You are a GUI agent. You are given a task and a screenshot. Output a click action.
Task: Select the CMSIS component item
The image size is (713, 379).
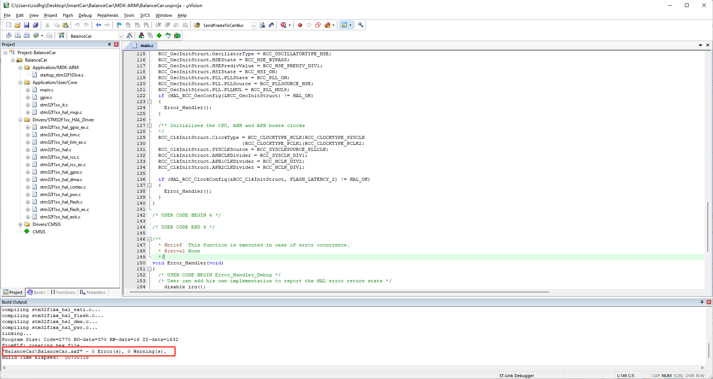(39, 232)
